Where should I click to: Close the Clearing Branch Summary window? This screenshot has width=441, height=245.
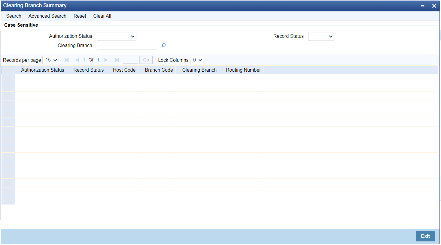434,6
